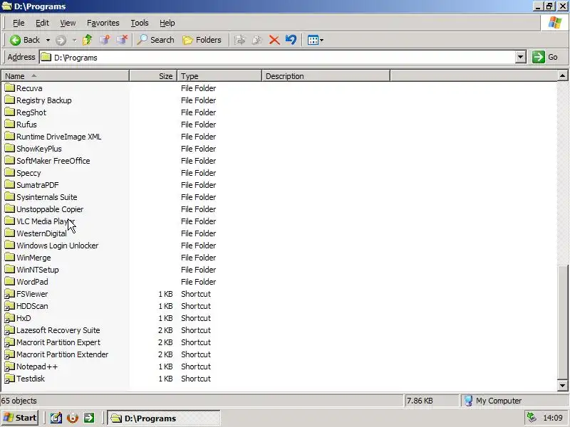Select the SumatraPDF folder icon

point(10,185)
